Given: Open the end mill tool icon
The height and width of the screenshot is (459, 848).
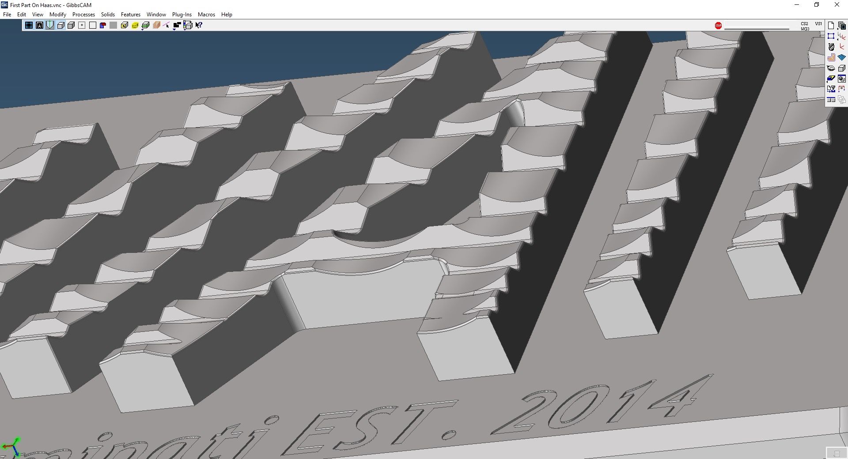Looking at the screenshot, I should click(x=831, y=47).
